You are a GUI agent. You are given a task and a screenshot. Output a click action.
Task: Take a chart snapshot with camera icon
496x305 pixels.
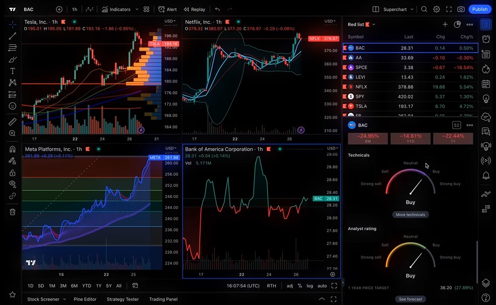pos(461,9)
